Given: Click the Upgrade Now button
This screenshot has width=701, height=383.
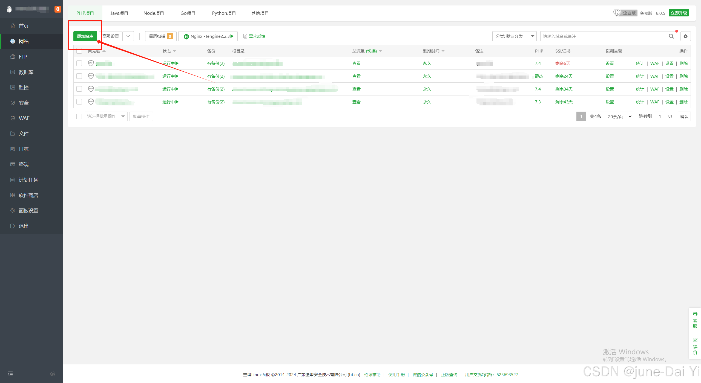Looking at the screenshot, I should click(679, 13).
